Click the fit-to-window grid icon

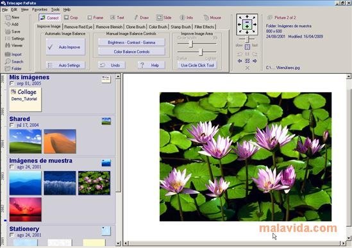(247, 47)
